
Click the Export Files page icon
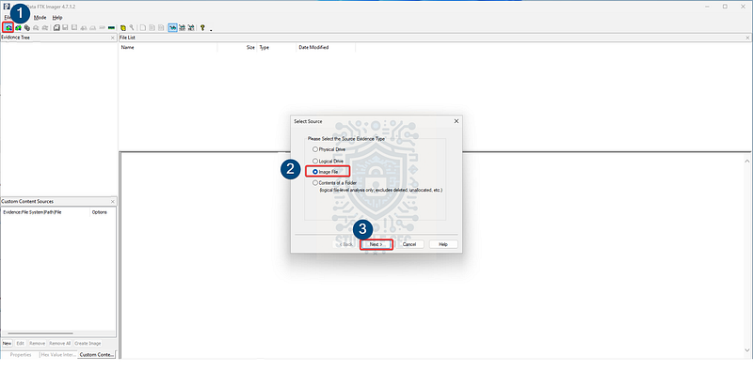pos(143,28)
